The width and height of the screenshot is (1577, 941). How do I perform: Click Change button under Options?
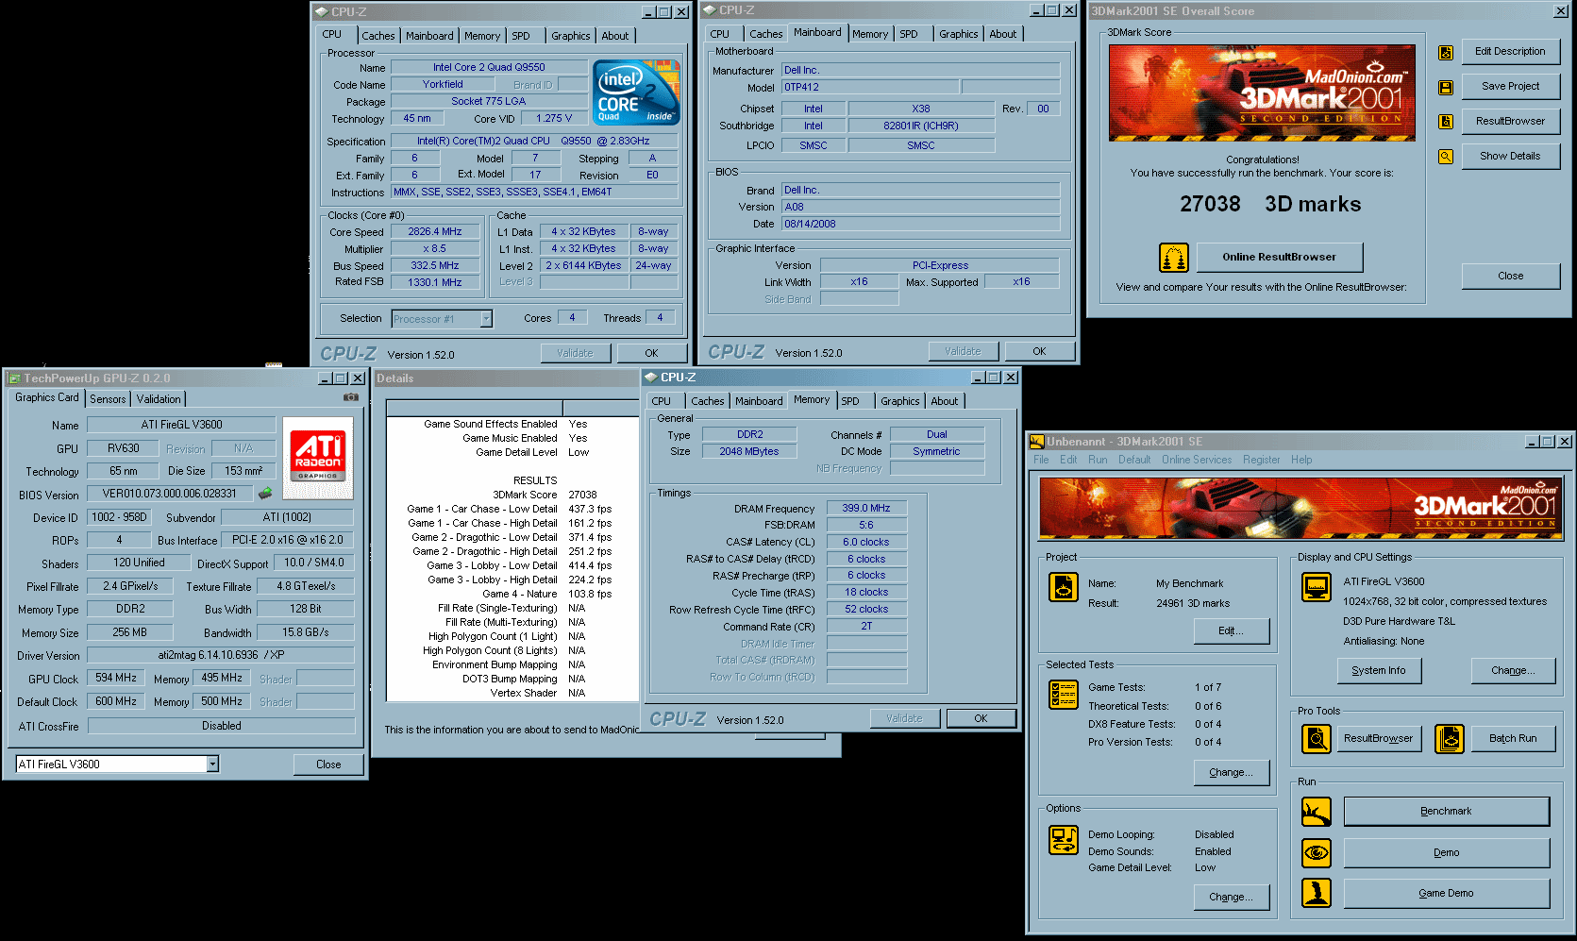pos(1231,898)
